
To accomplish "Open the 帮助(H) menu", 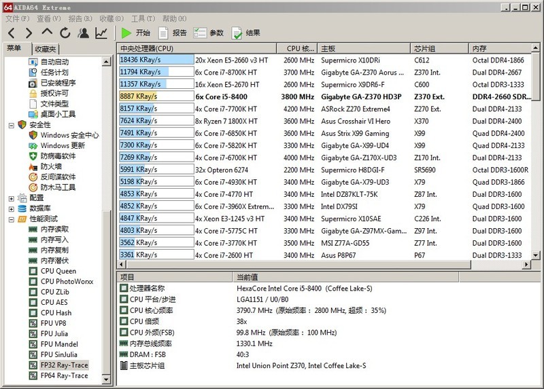I will click(x=175, y=18).
